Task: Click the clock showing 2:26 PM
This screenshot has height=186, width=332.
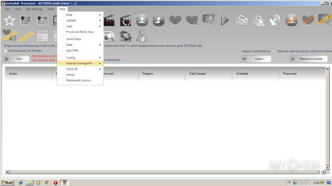Action: click(x=319, y=183)
